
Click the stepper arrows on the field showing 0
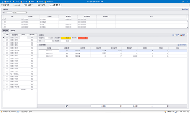pos(53,41)
